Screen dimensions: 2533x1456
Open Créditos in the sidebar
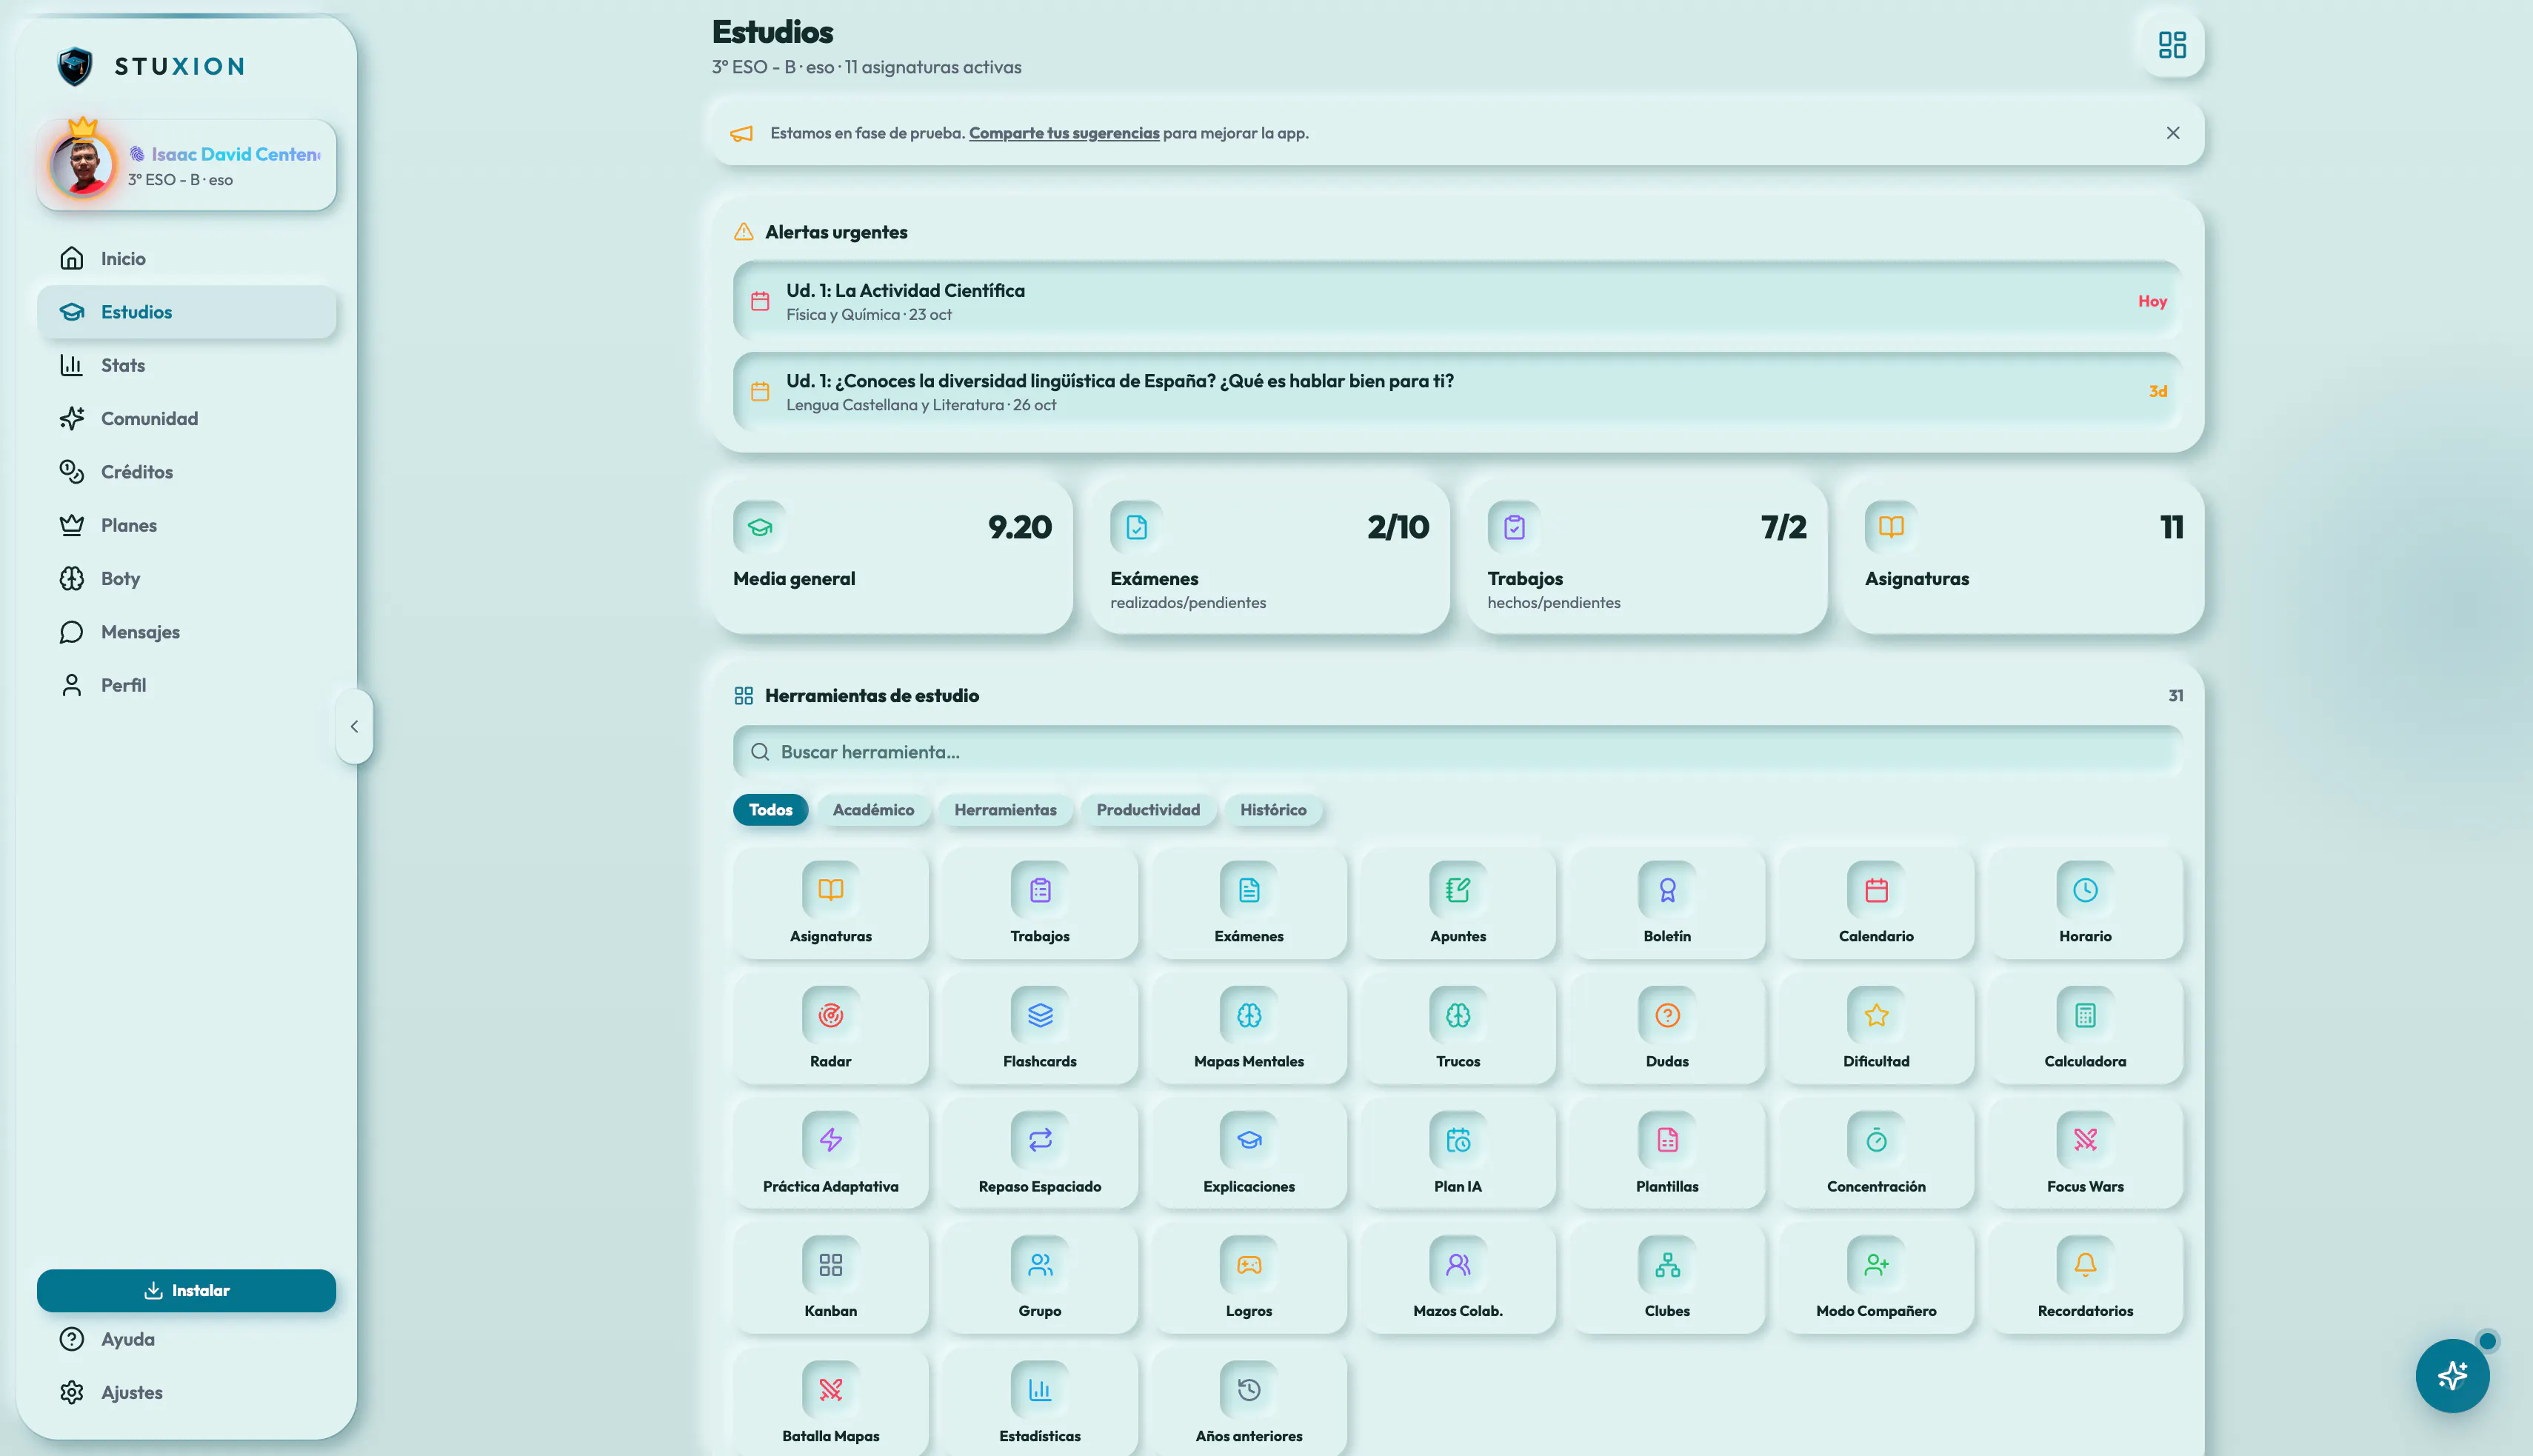(x=186, y=471)
